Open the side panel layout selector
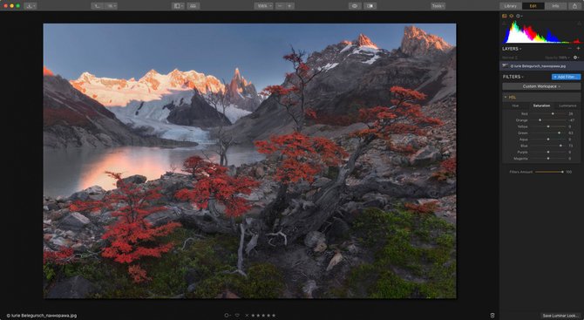The width and height of the screenshot is (584, 320). (178, 6)
